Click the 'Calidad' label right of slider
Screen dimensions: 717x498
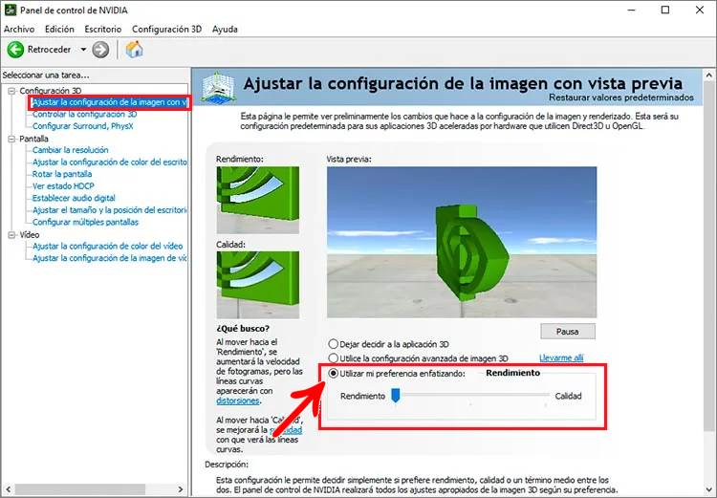(569, 396)
